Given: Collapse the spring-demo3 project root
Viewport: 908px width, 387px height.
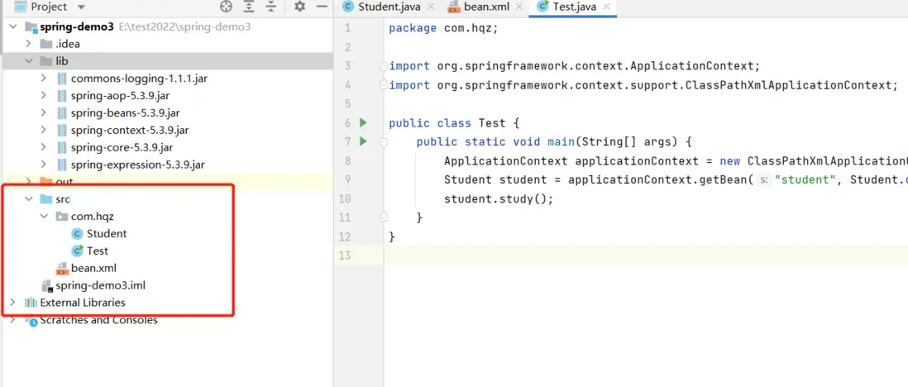Looking at the screenshot, I should pyautogui.click(x=12, y=27).
